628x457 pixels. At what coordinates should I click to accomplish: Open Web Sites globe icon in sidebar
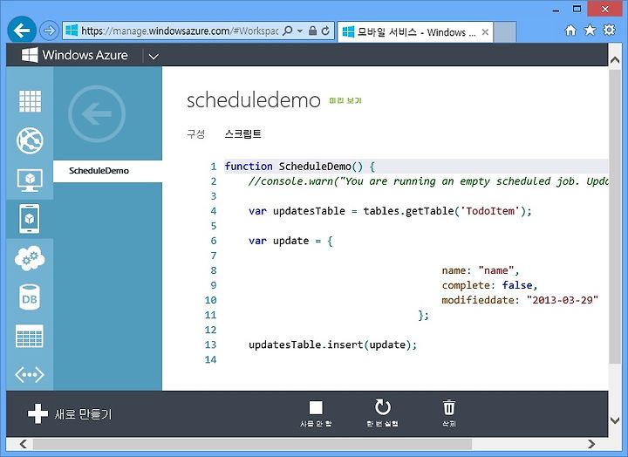(x=30, y=140)
